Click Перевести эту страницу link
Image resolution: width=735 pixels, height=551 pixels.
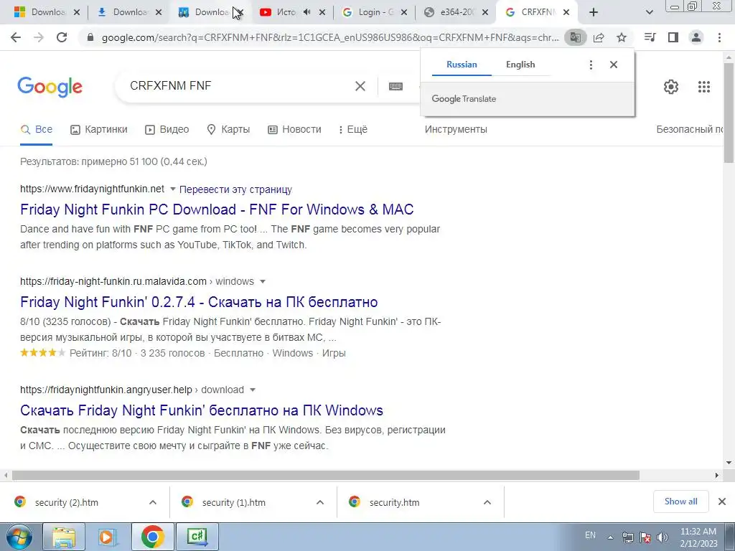pos(235,189)
